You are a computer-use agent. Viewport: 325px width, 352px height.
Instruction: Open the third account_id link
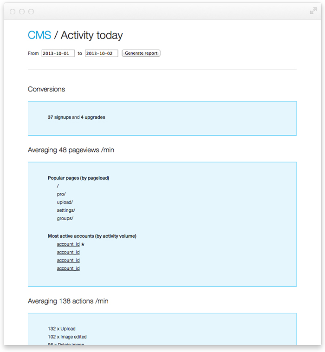(68, 261)
